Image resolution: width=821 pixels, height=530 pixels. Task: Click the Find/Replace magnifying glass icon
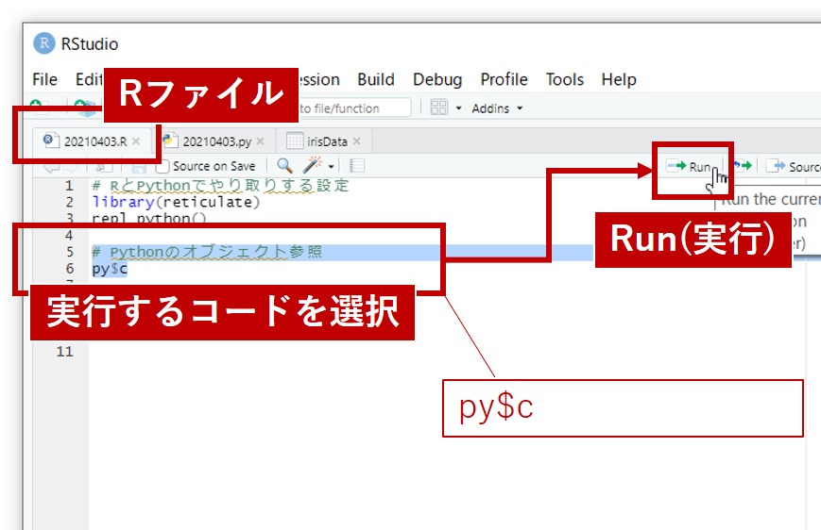click(x=284, y=166)
